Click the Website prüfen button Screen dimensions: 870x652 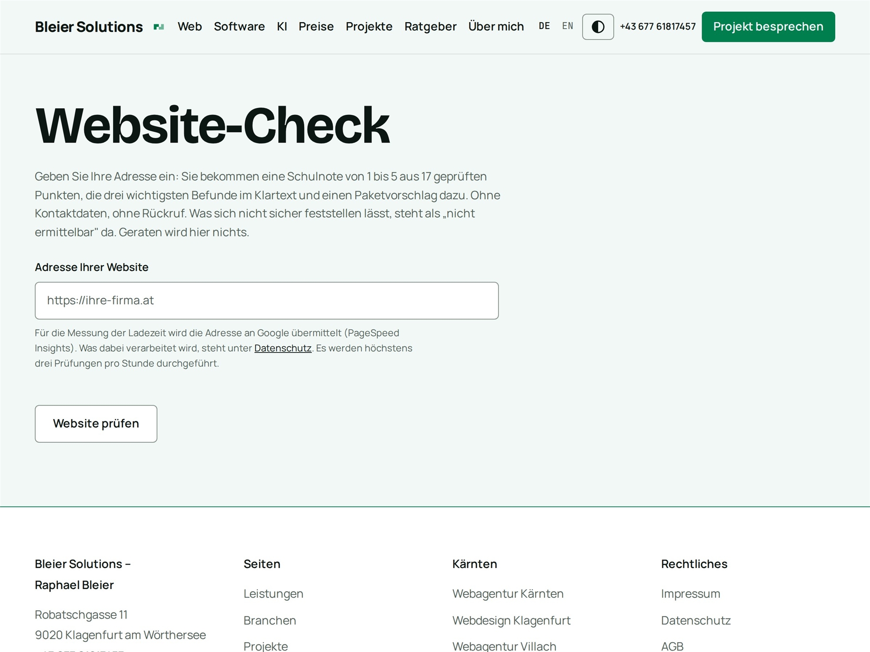click(96, 424)
